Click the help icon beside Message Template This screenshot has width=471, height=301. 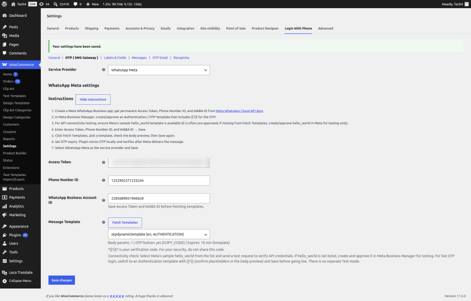pos(104,222)
